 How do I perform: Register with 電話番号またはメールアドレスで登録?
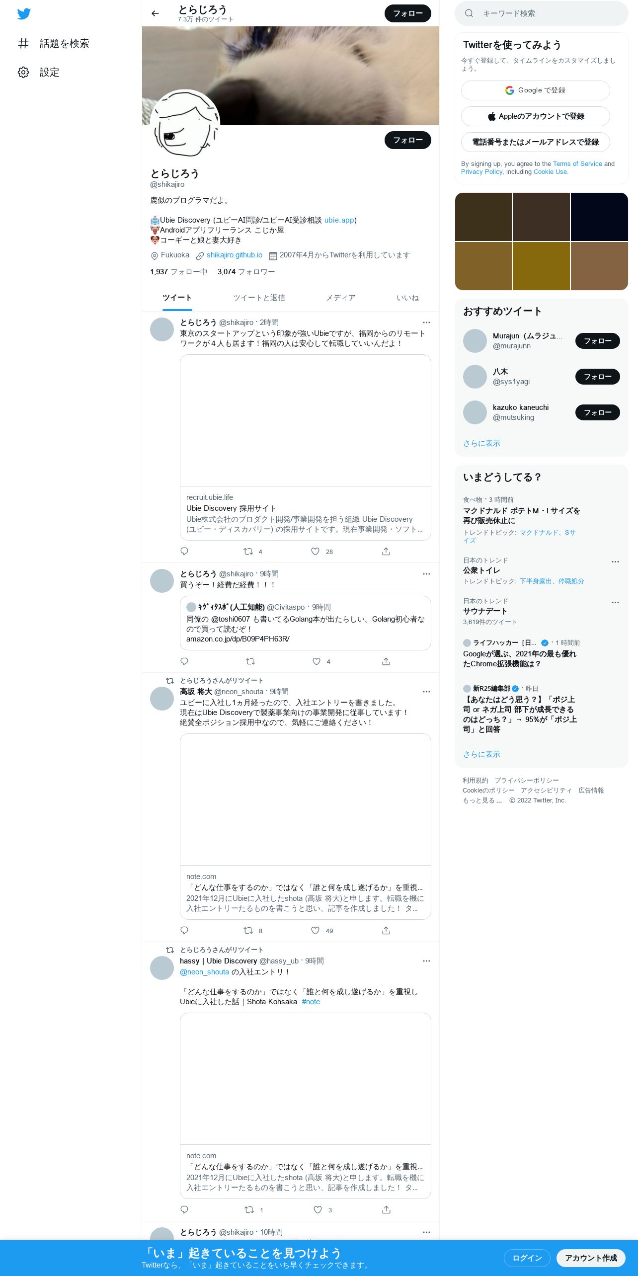pos(536,142)
